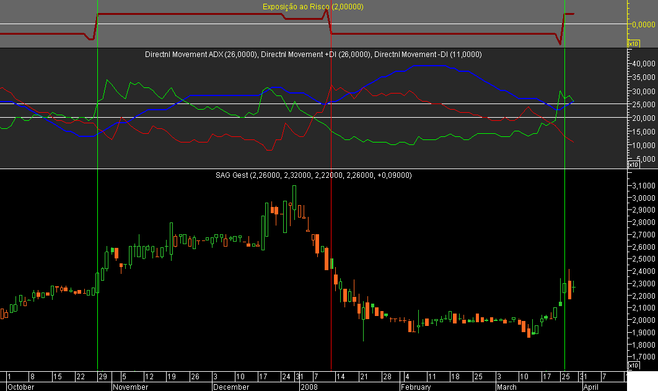Click the February month label
658x391 pixels.
click(416, 387)
